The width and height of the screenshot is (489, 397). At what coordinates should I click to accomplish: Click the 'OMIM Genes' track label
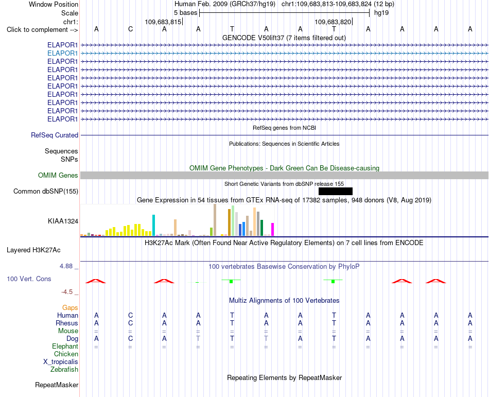point(58,175)
